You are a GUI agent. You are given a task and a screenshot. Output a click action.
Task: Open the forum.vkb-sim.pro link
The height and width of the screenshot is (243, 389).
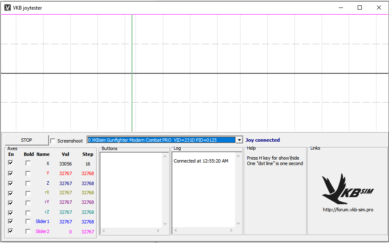(348, 210)
